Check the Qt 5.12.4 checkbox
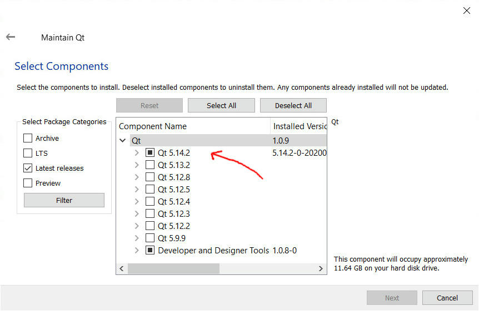Image resolution: width=479 pixels, height=311 pixels. [x=150, y=201]
